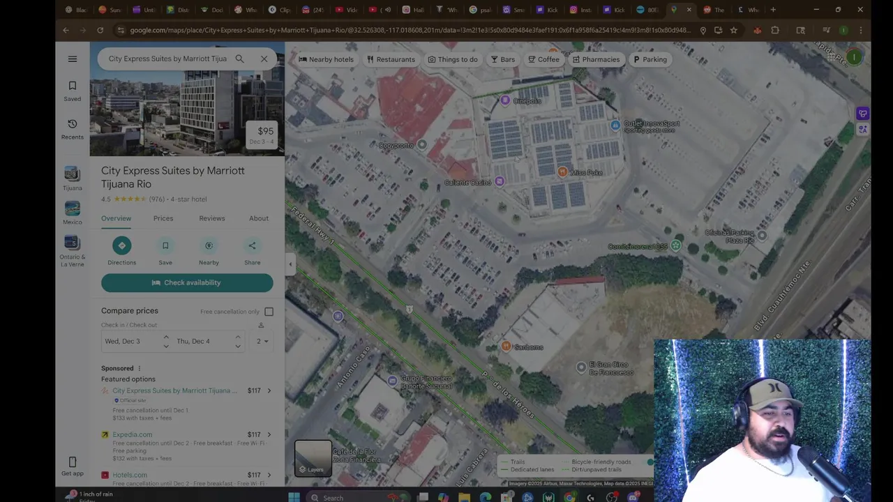
Task: Open the weather widget showing 1 inch of rain
Action: 88,496
